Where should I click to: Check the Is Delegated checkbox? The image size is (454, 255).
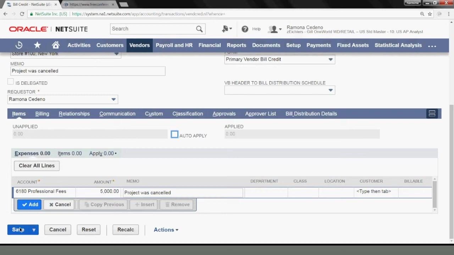11,82
